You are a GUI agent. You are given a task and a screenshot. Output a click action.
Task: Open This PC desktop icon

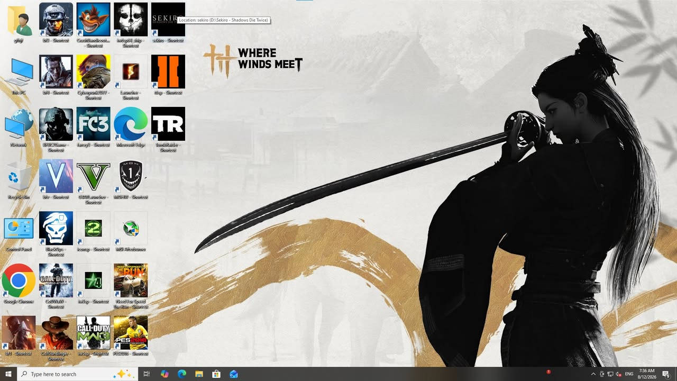click(x=19, y=72)
